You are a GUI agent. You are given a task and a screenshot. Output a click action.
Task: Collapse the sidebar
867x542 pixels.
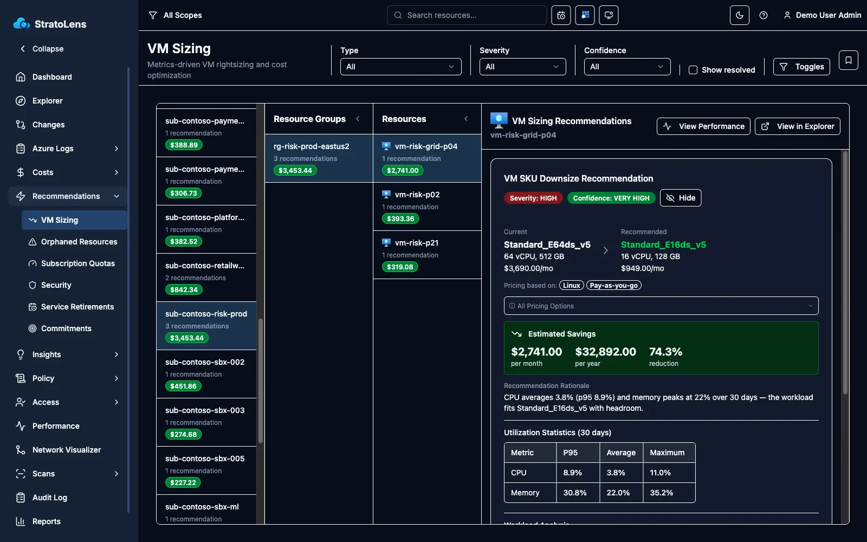point(42,49)
